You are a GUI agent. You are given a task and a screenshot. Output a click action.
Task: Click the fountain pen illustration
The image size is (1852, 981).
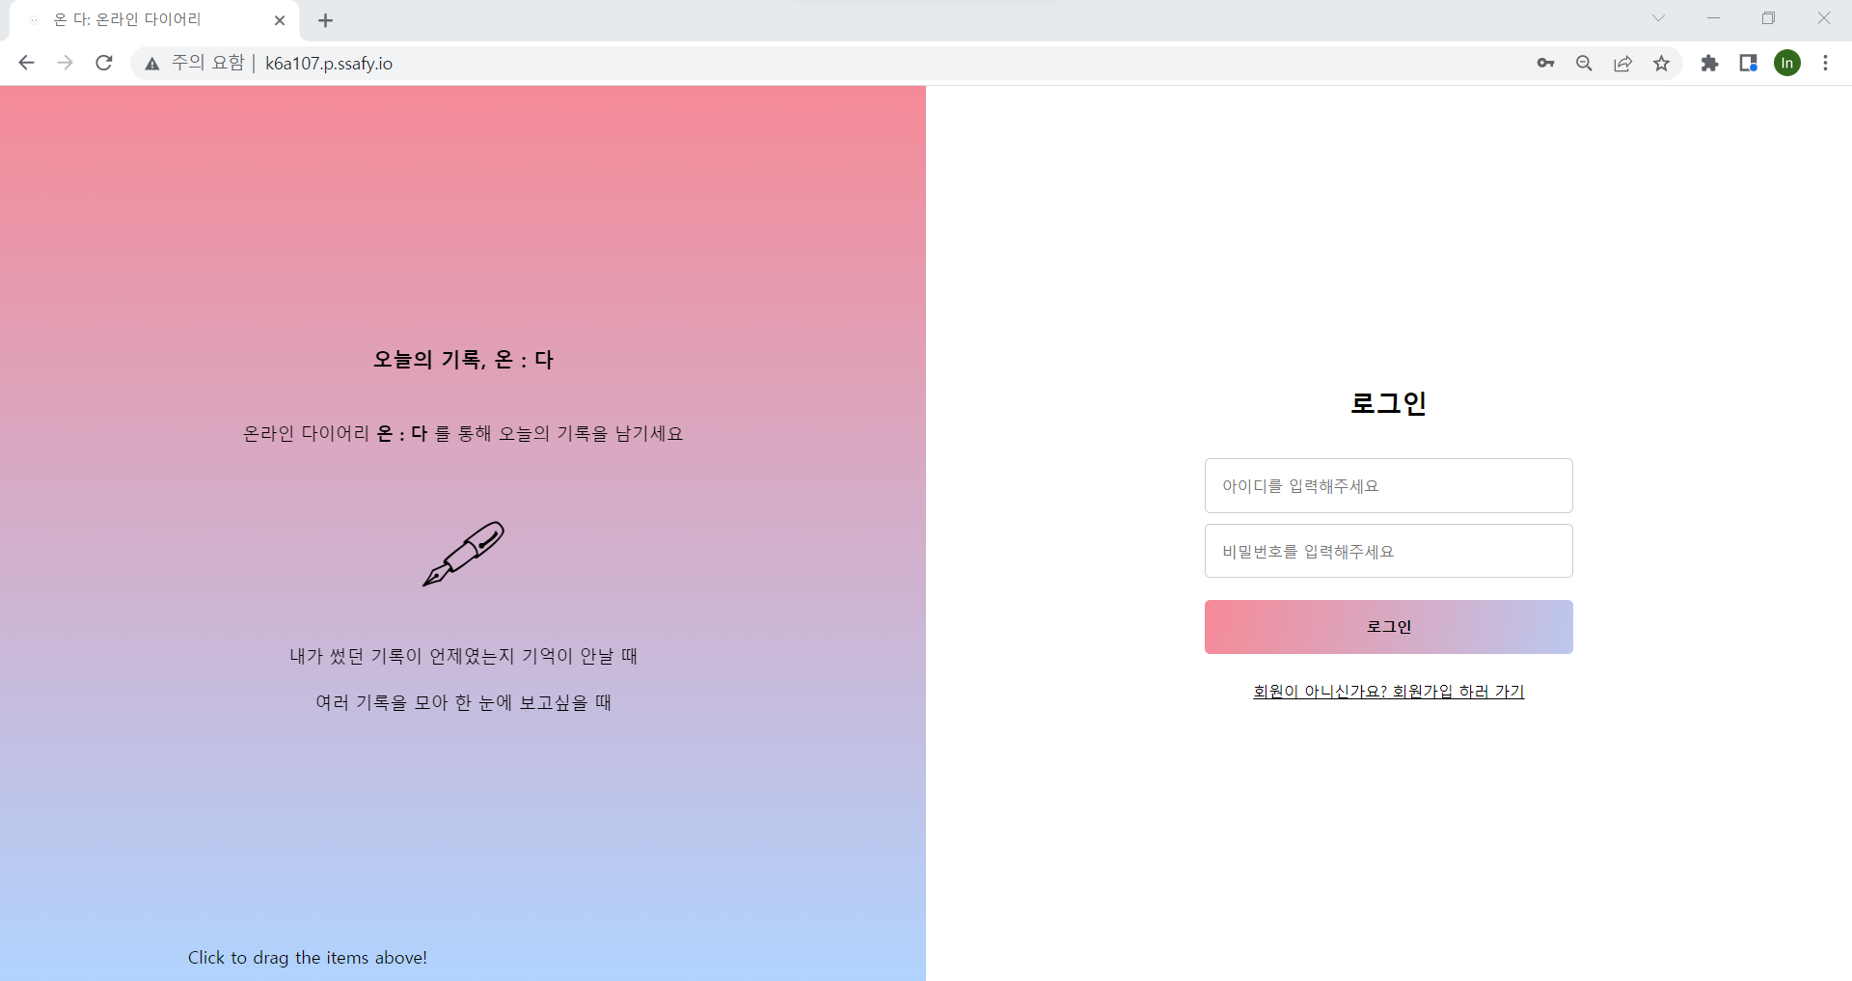[x=462, y=555]
